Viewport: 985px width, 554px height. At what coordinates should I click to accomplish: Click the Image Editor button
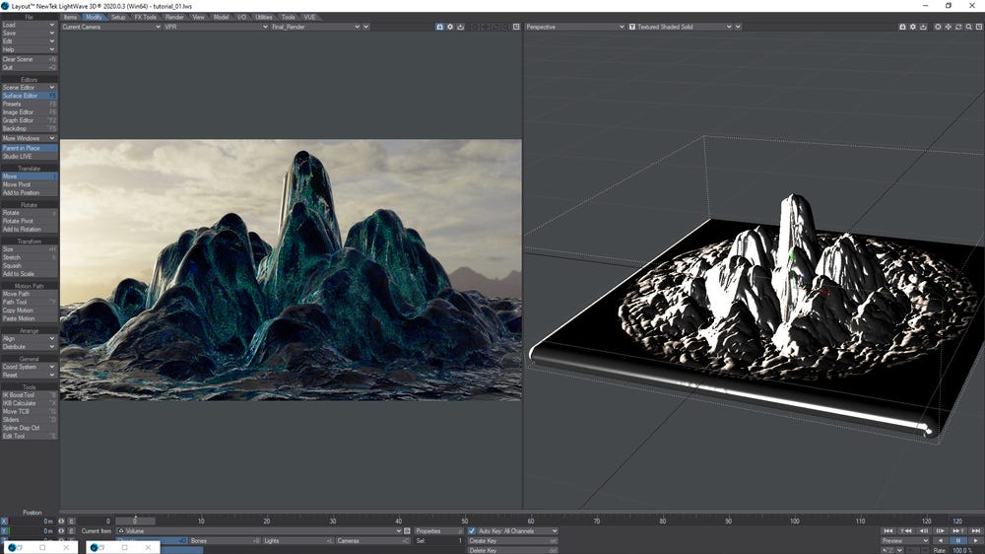[29, 112]
